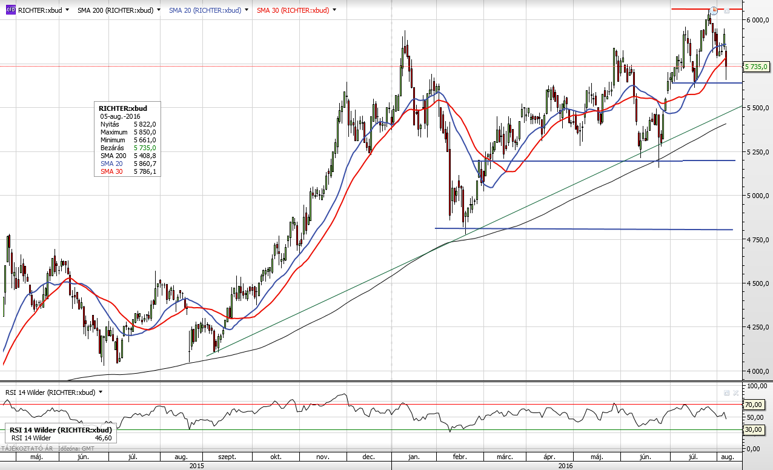This screenshot has width=773, height=470.
Task: Click the Minimum row 5 661,0
Action: pos(128,140)
